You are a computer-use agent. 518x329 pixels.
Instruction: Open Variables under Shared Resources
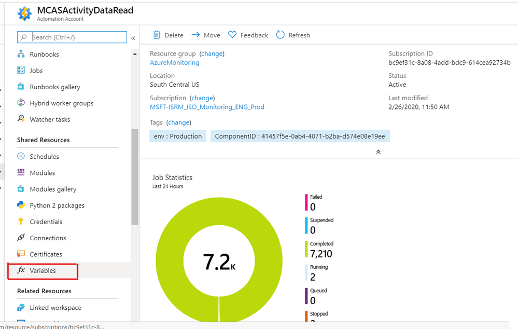(x=43, y=270)
